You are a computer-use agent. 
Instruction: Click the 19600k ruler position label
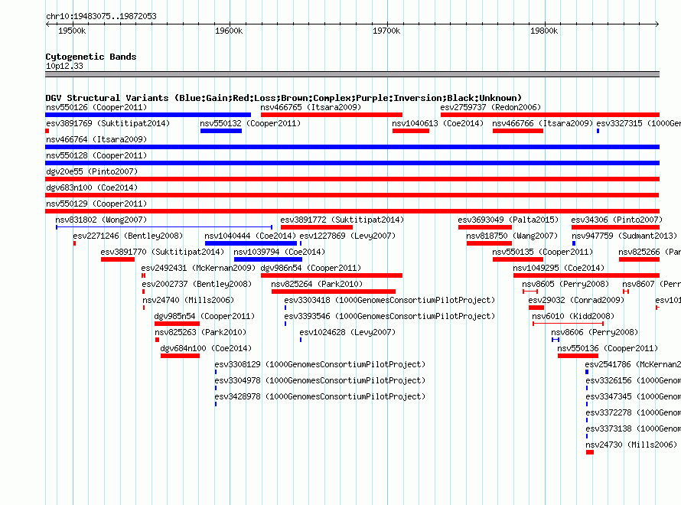click(229, 31)
